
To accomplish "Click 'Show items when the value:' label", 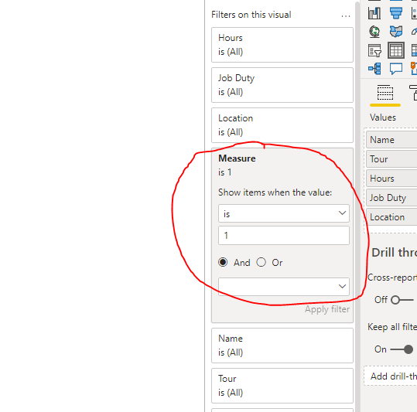I will point(275,192).
